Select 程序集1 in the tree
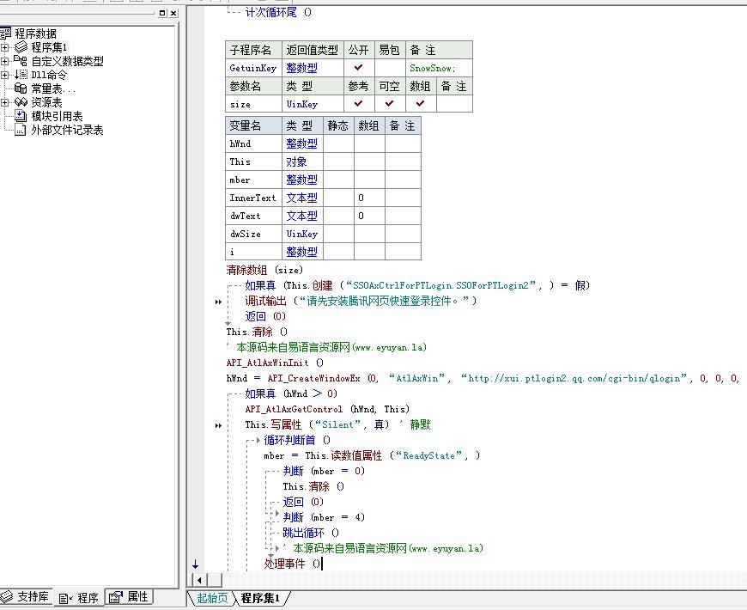Screen dimensions: 747x610 point(49,47)
